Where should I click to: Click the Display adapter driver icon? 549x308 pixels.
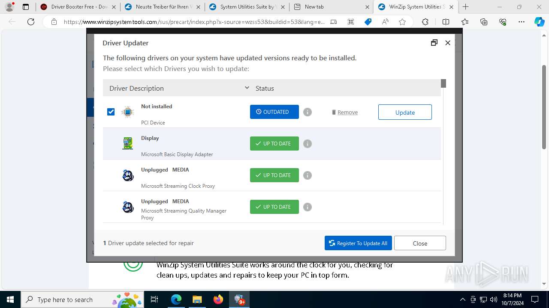(127, 144)
